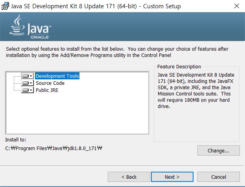Proceed with the Next > button
The image size is (245, 187).
[x=172, y=177]
